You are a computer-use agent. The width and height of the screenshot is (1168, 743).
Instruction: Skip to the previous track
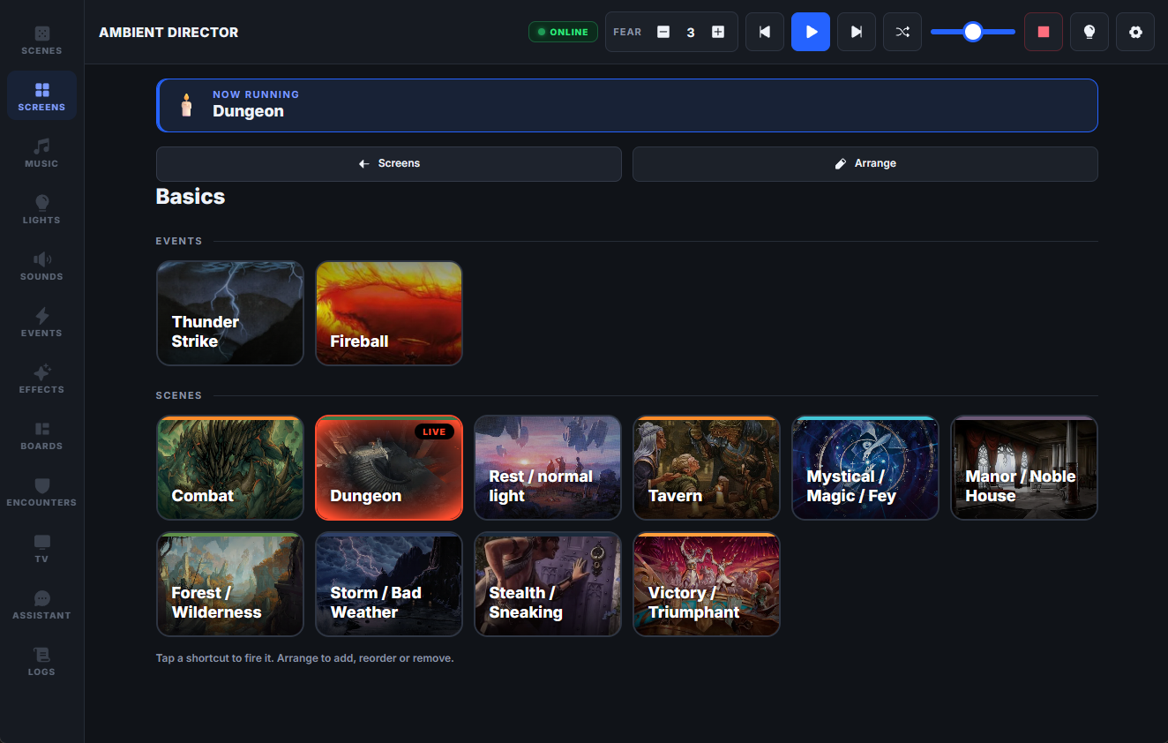(x=765, y=32)
